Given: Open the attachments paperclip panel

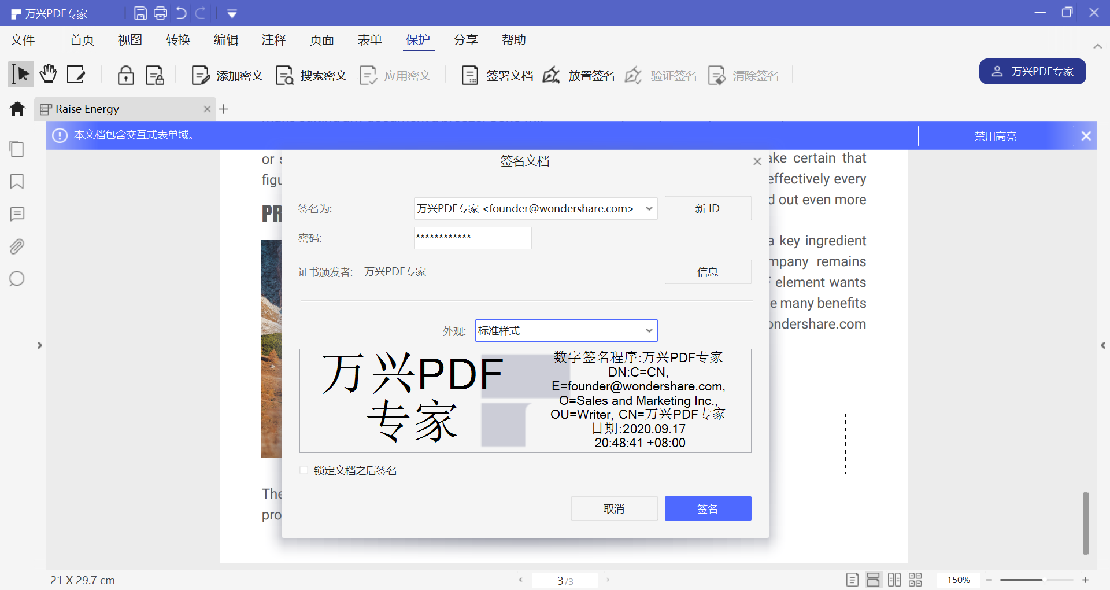Looking at the screenshot, I should pos(17,246).
